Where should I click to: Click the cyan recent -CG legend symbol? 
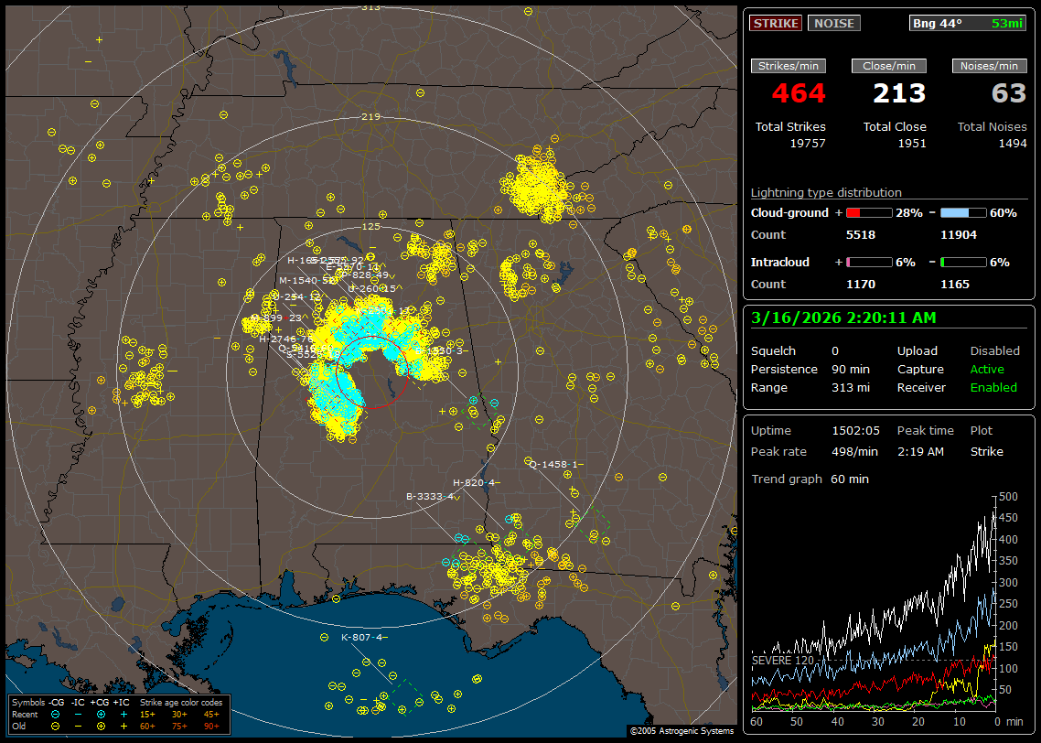tap(56, 713)
